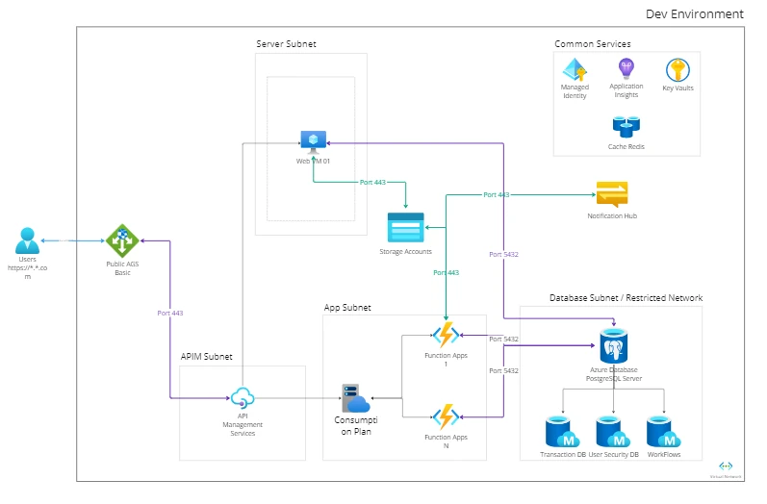Select the purple Port 443 label near APIM
The width and height of the screenshot is (767, 504).
(x=169, y=313)
